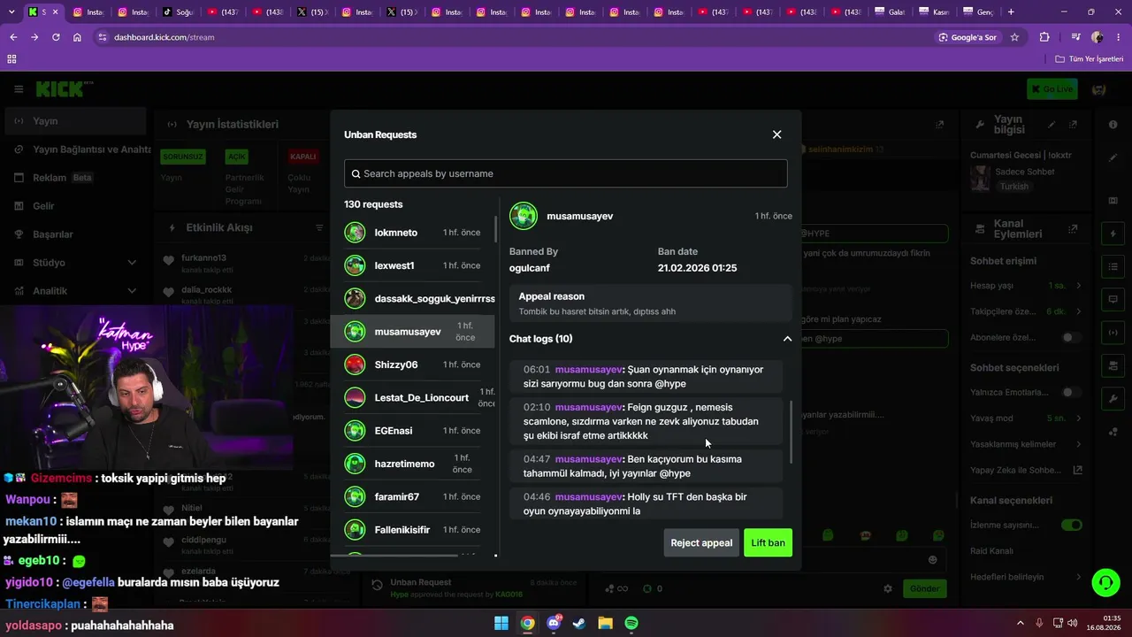
Task: Open Takipçilere özel setting
Action: (1026, 311)
